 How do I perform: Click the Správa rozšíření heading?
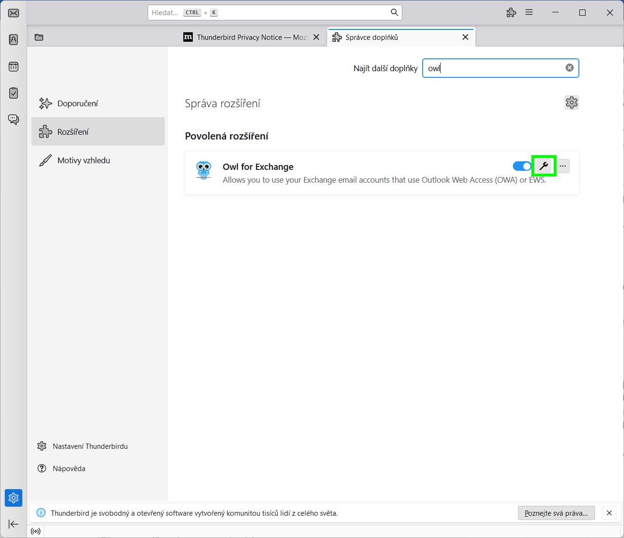tap(223, 103)
